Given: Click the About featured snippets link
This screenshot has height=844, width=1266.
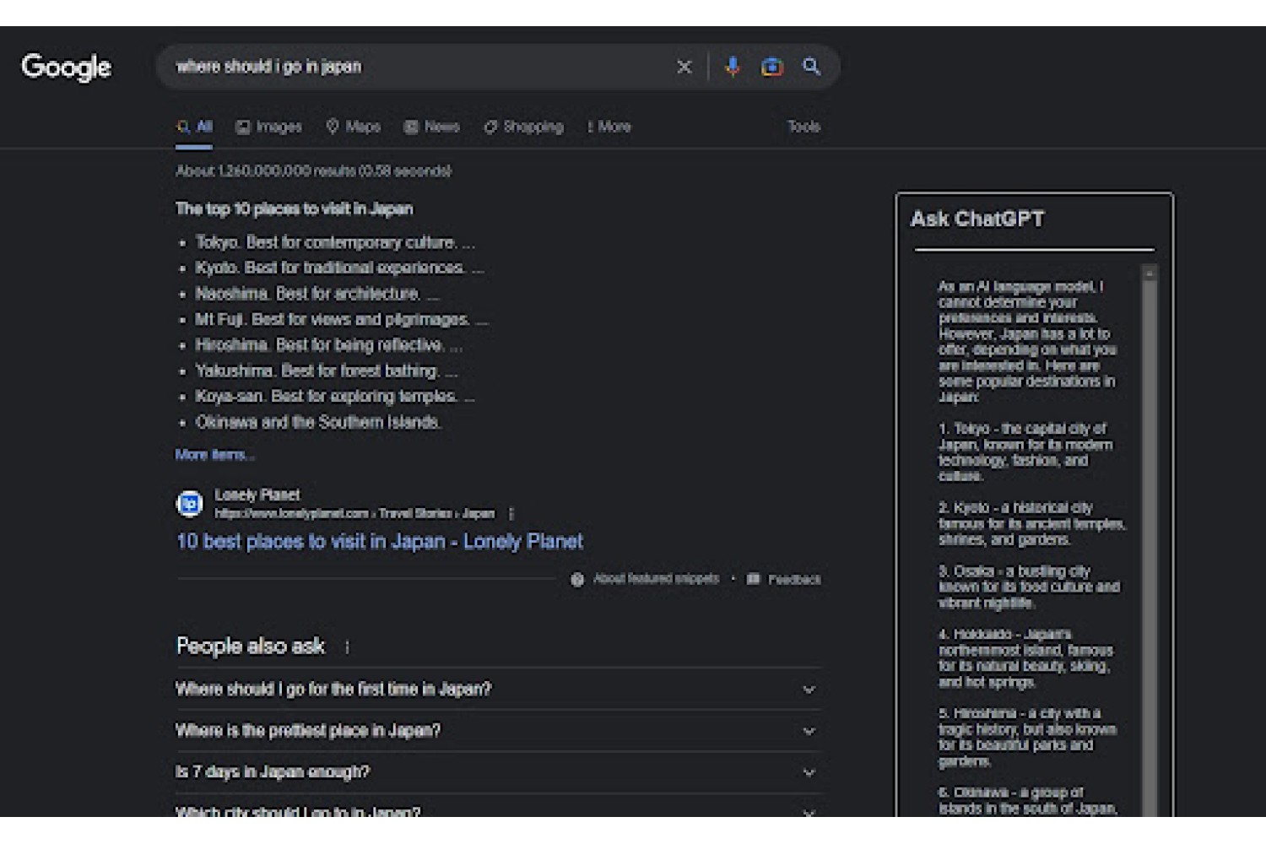Looking at the screenshot, I should [x=656, y=579].
